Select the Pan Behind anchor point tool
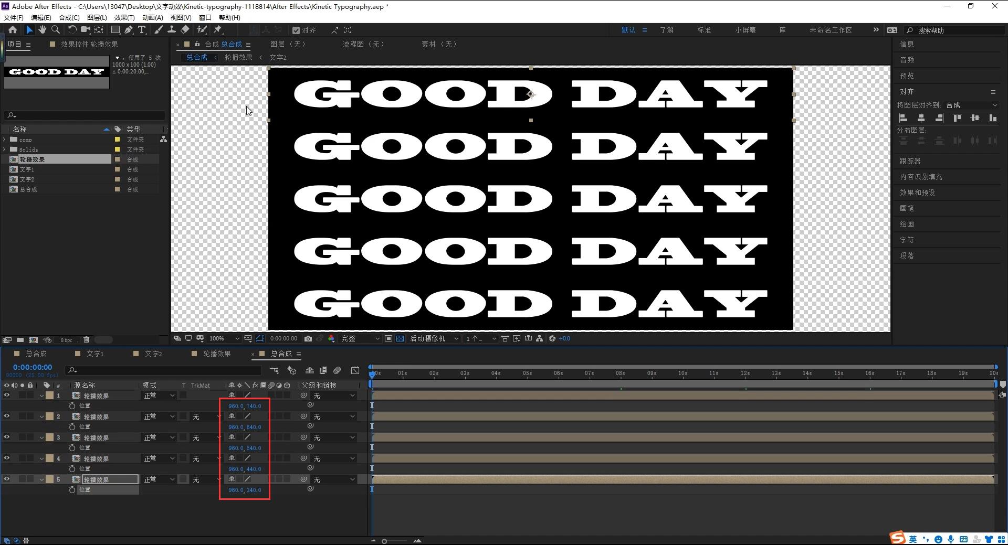The image size is (1008, 545). pyautogui.click(x=99, y=30)
